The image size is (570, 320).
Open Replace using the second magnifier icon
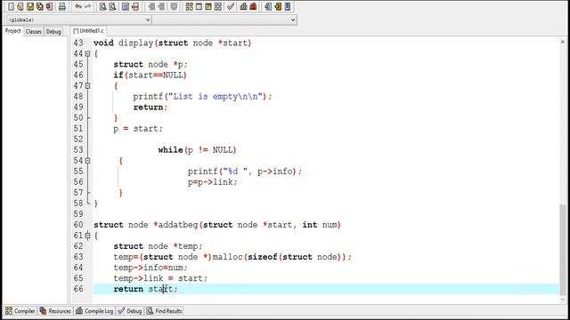(113, 6)
